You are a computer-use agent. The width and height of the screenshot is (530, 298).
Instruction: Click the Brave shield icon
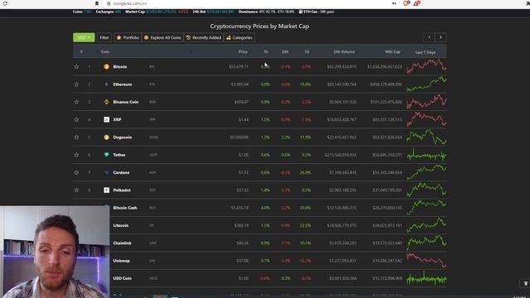pos(406,3)
